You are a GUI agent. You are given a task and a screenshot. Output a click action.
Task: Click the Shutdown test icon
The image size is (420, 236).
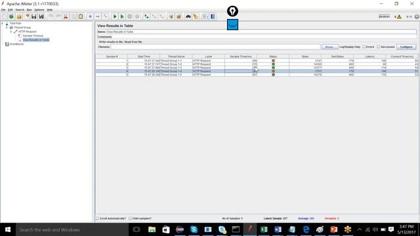pos(137,16)
